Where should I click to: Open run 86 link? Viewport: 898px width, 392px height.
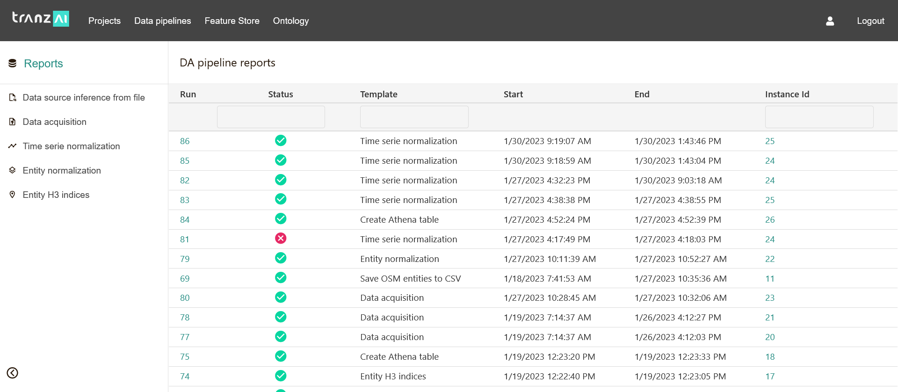[185, 141]
